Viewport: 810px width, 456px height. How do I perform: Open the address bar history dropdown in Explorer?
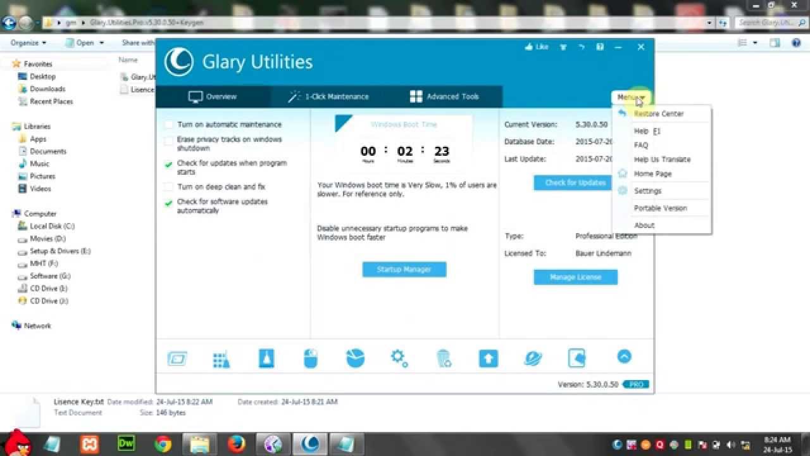709,23
